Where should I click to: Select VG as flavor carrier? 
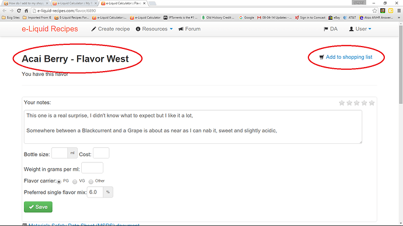click(x=75, y=182)
